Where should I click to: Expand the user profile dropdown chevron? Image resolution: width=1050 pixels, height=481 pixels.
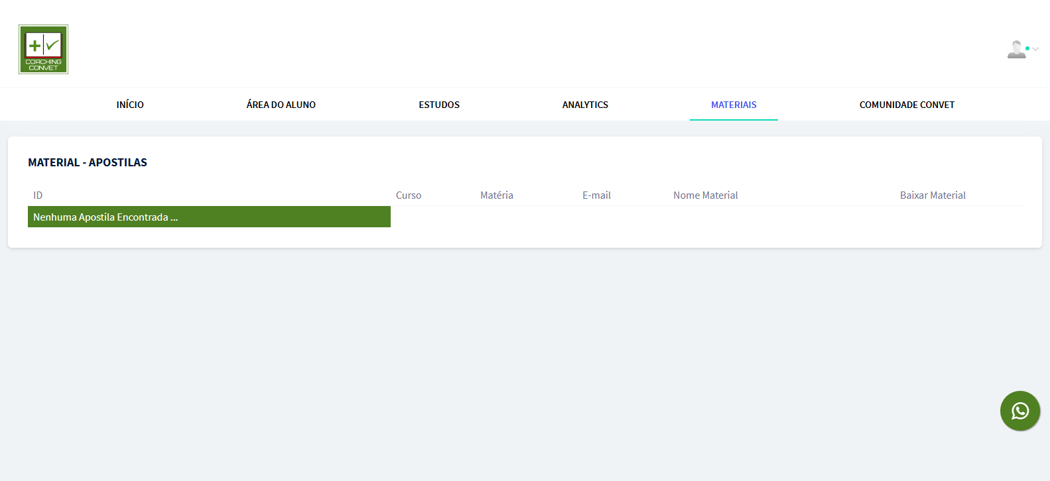(1035, 49)
